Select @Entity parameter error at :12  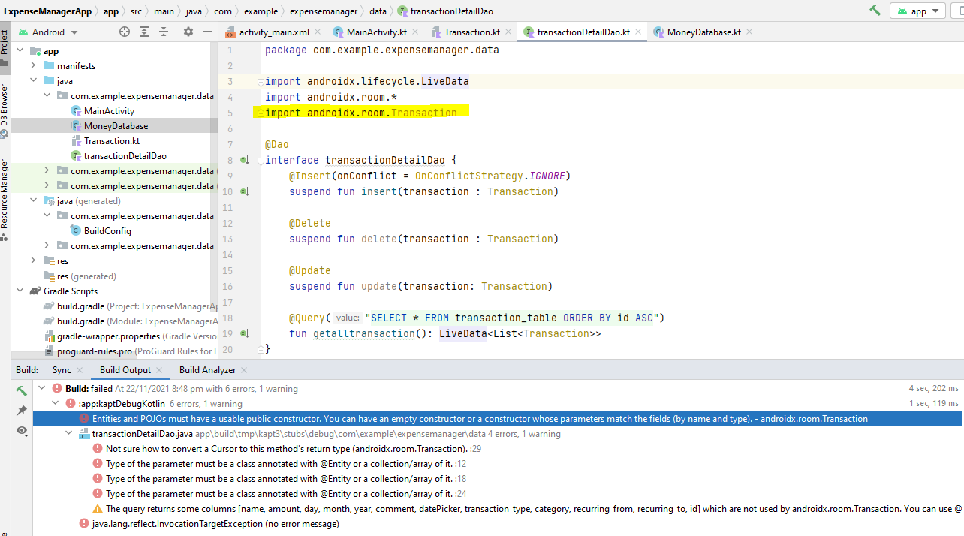click(499, 464)
